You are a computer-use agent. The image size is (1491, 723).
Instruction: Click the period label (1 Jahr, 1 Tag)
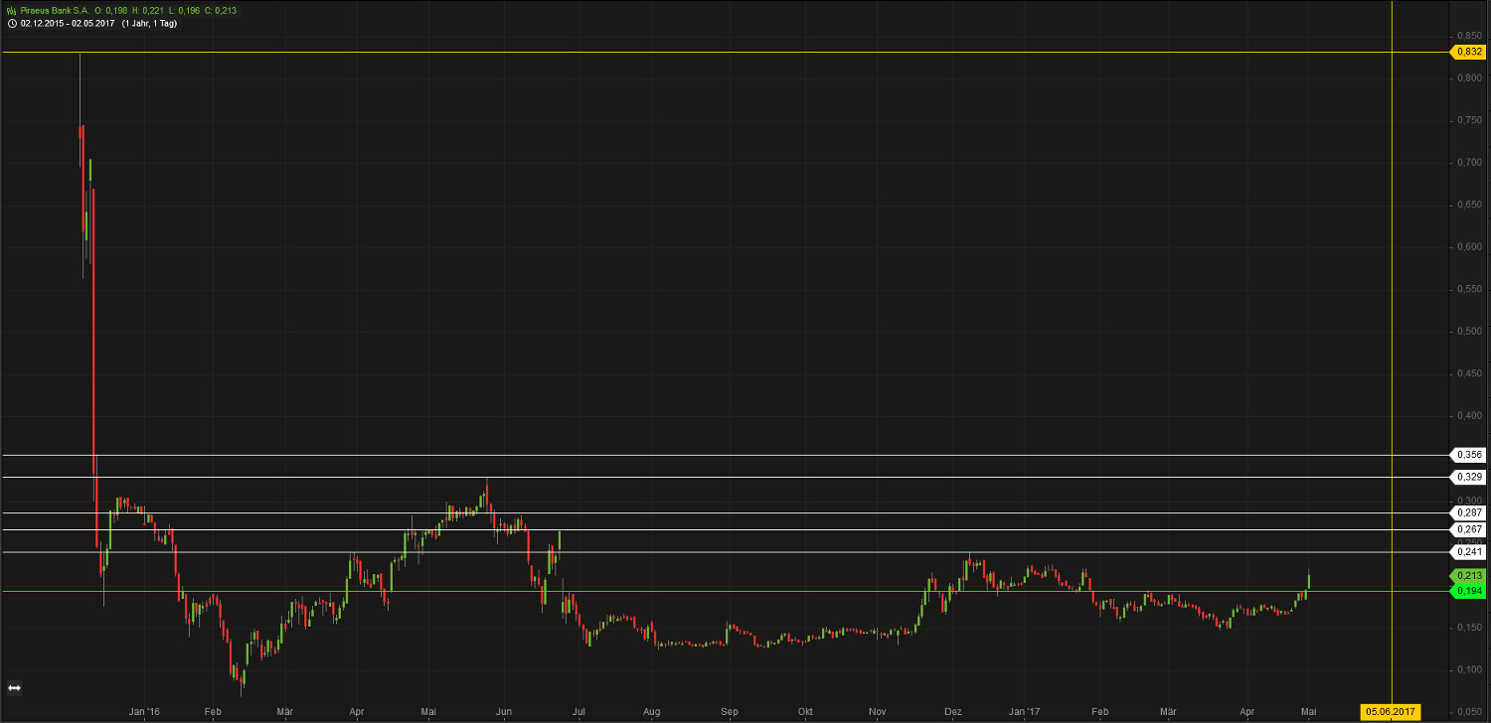[149, 23]
